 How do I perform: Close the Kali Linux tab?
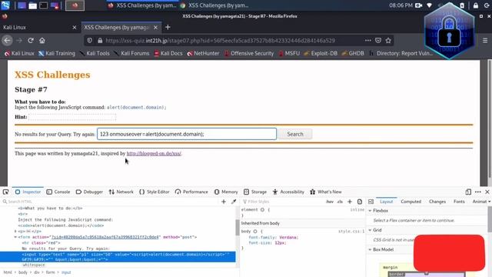75,28
